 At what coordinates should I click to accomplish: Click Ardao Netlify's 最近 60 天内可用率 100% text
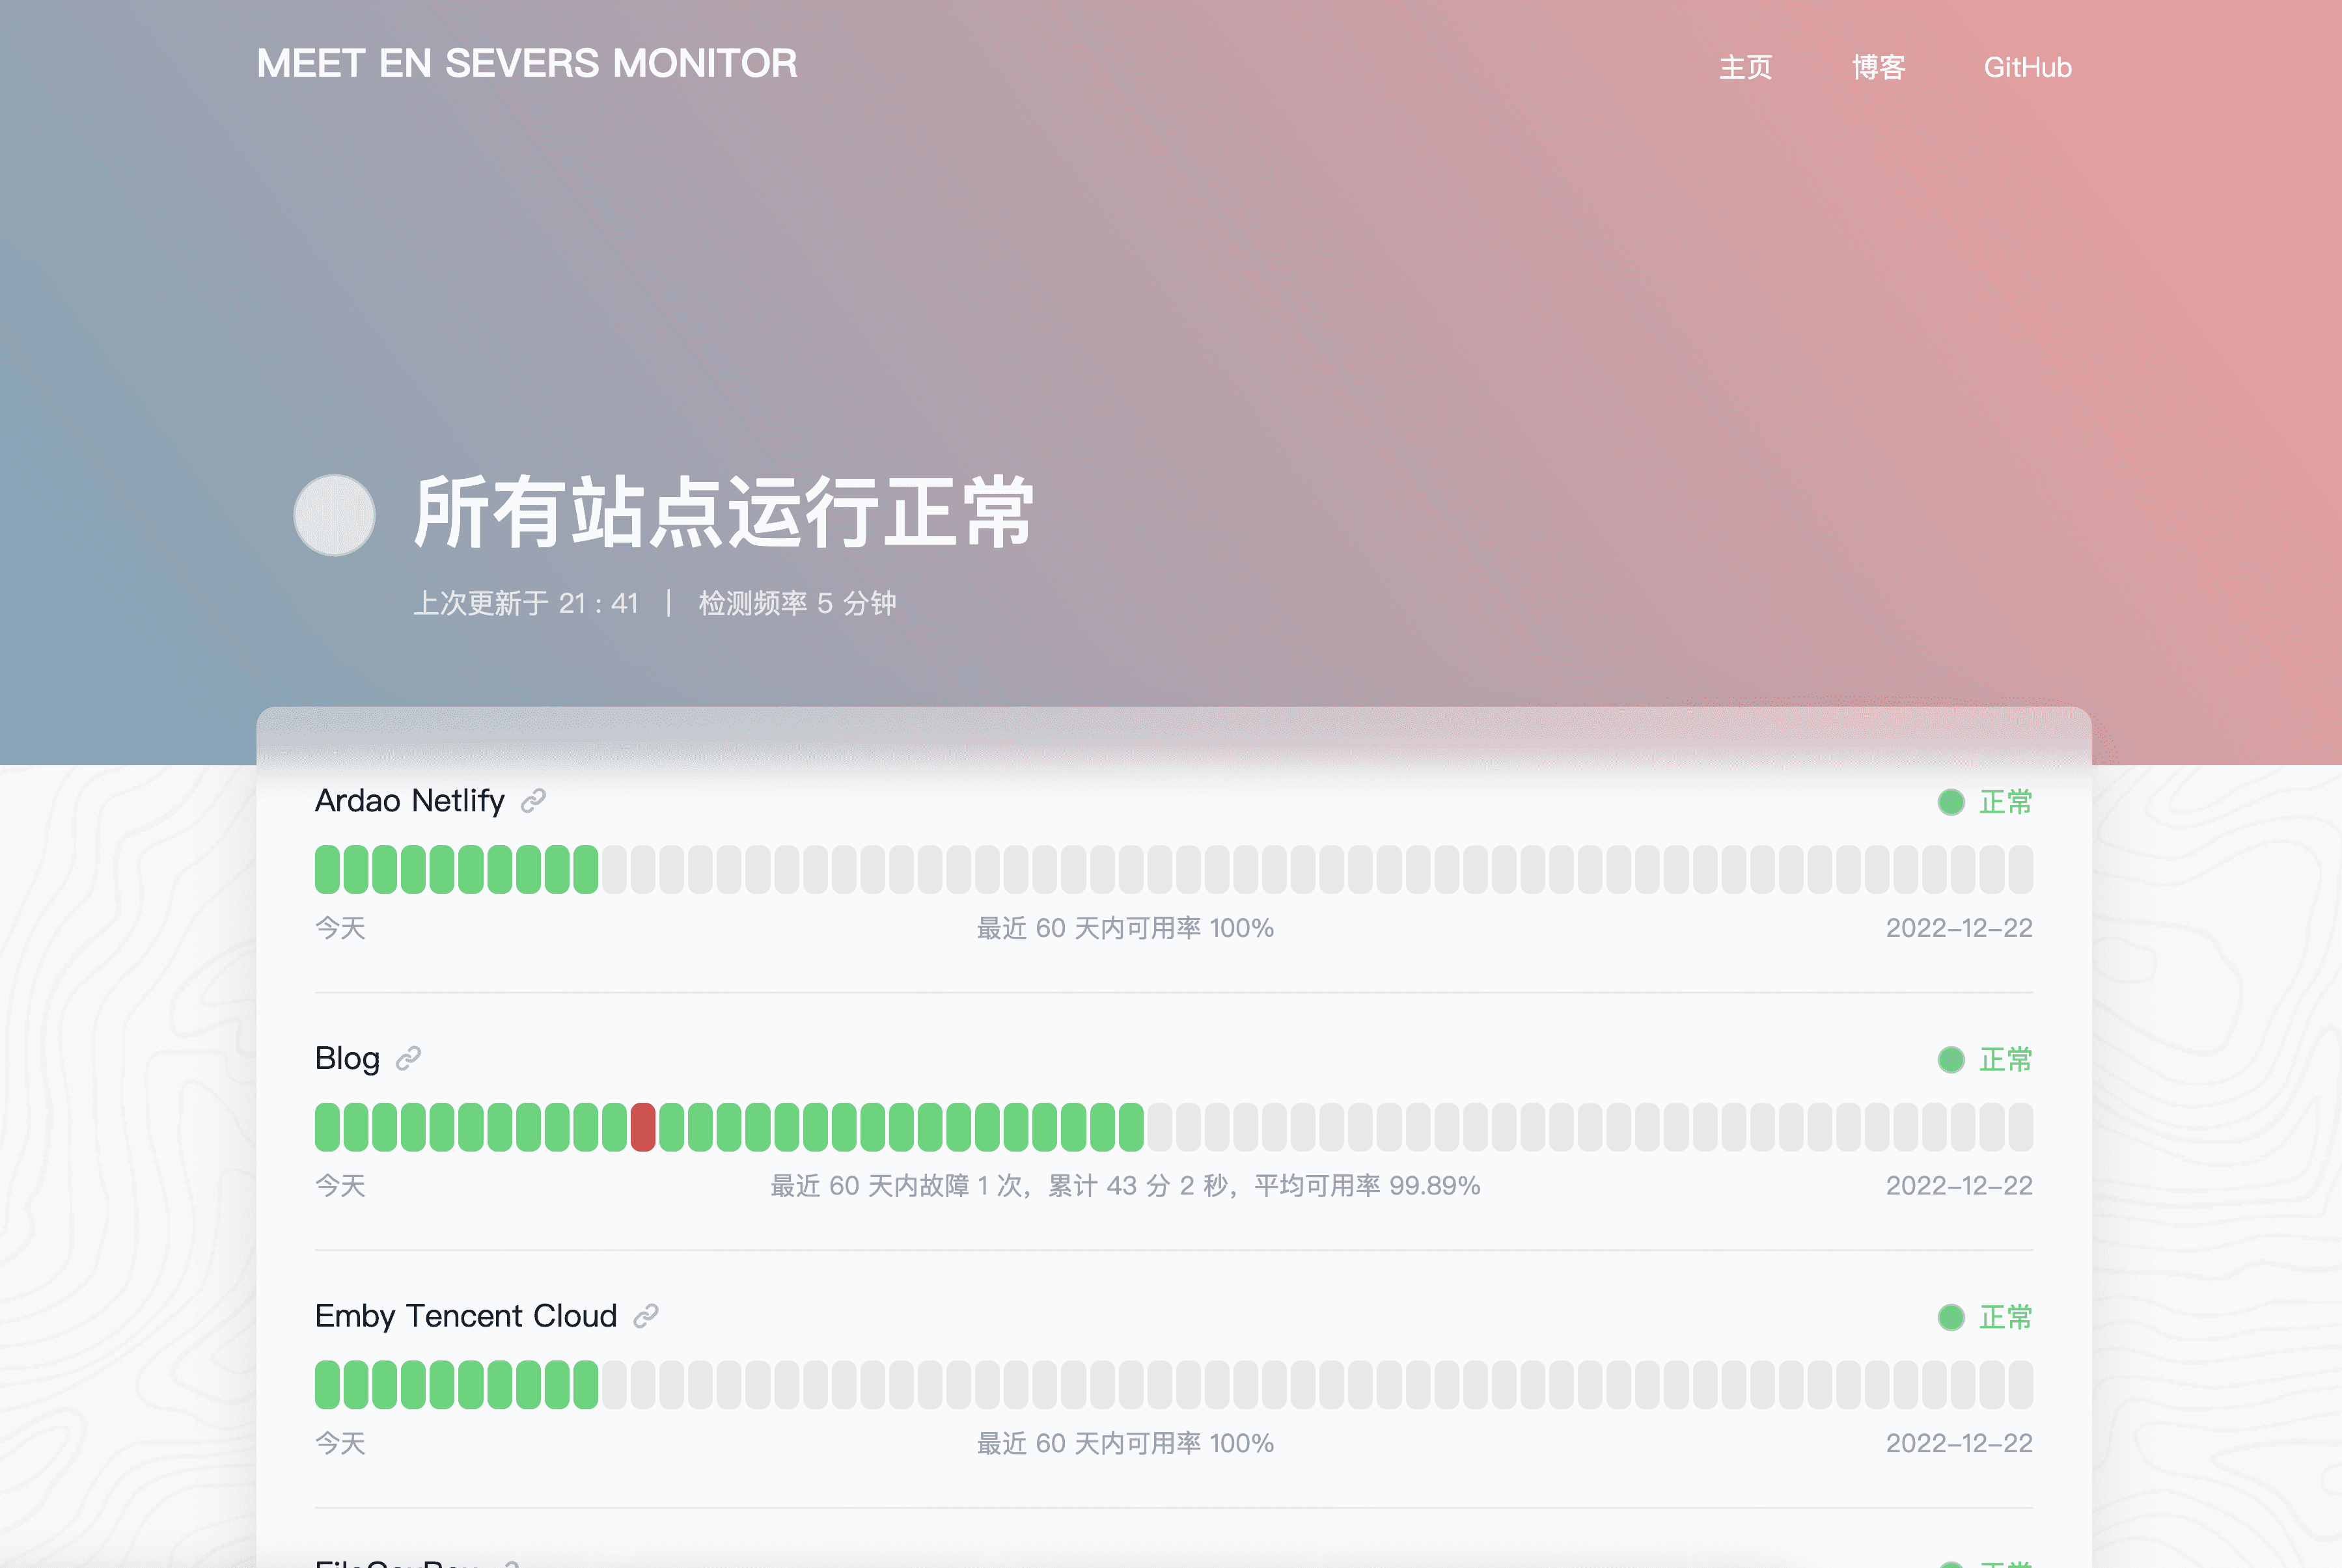click(1125, 928)
